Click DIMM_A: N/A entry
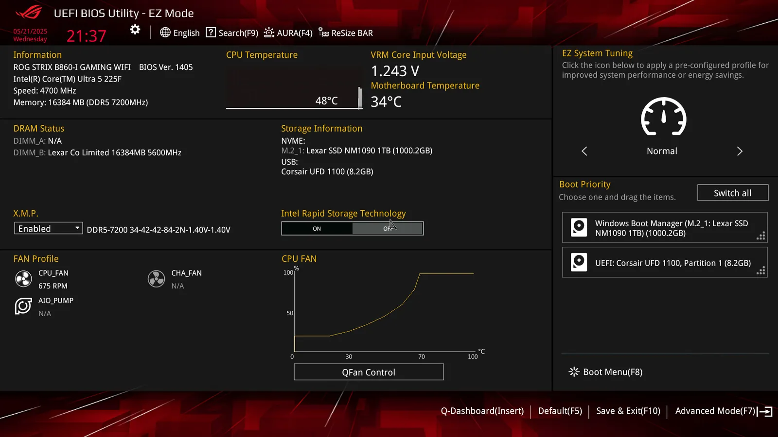 click(37, 141)
